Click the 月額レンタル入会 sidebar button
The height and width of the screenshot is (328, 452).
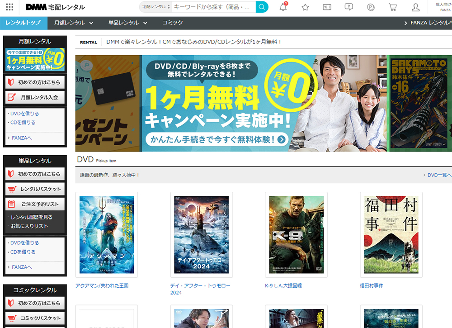[x=35, y=97]
